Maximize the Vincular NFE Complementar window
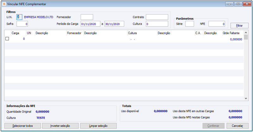 (238, 4)
